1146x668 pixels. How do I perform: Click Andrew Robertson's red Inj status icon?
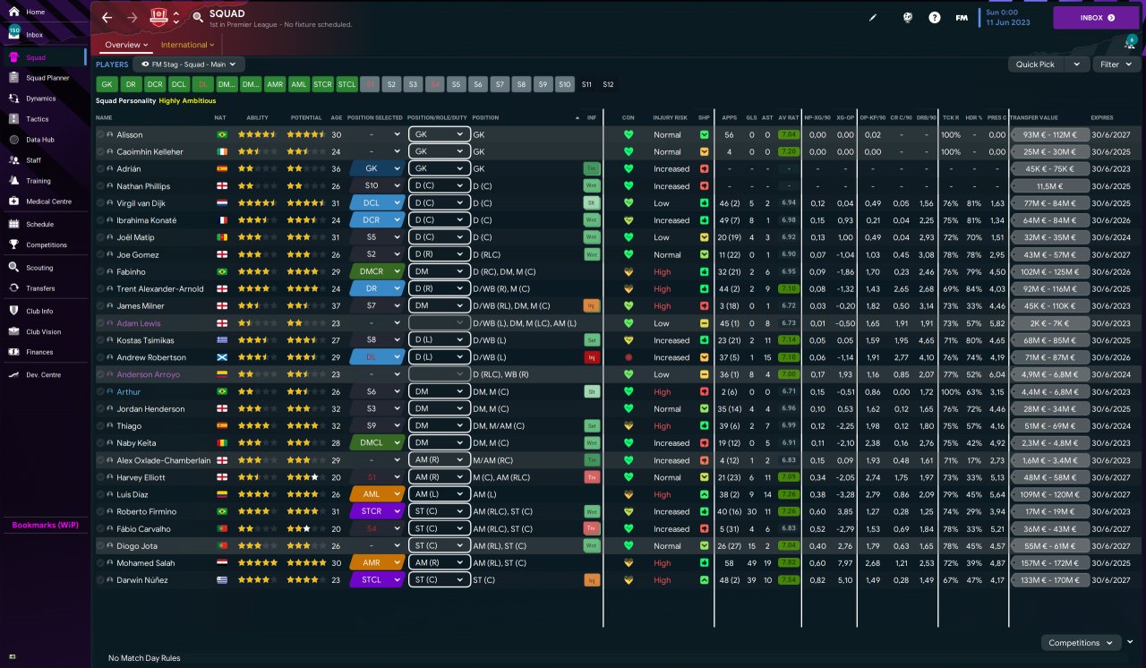[x=591, y=357]
